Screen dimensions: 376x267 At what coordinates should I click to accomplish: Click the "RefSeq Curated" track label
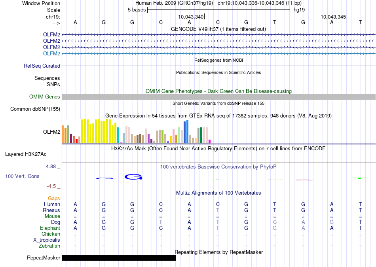(42, 66)
